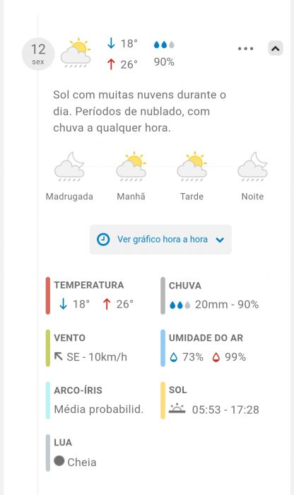Click the sunrise icon in the SOL section
The image size is (294, 495).
(x=177, y=409)
